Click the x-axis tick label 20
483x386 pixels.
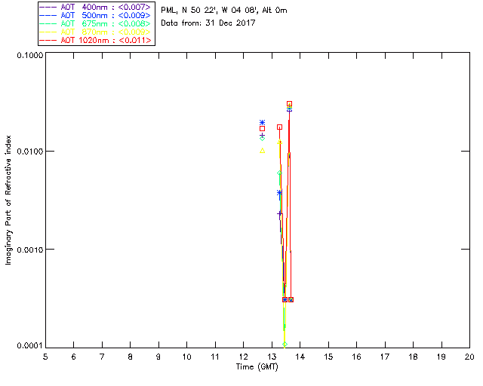point(469,357)
